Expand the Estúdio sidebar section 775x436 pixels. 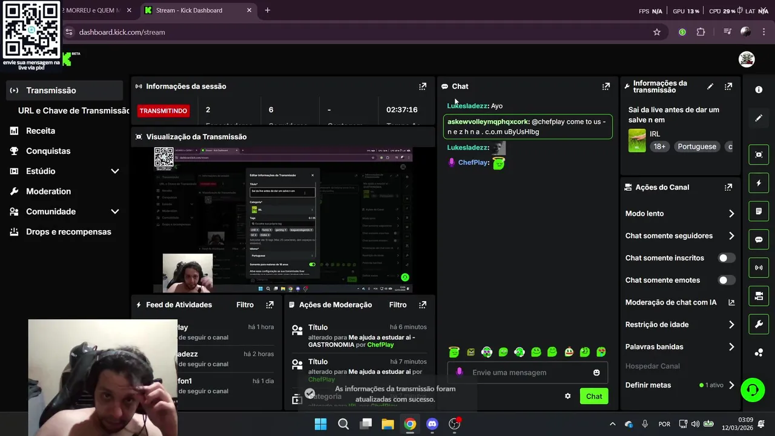(x=115, y=171)
